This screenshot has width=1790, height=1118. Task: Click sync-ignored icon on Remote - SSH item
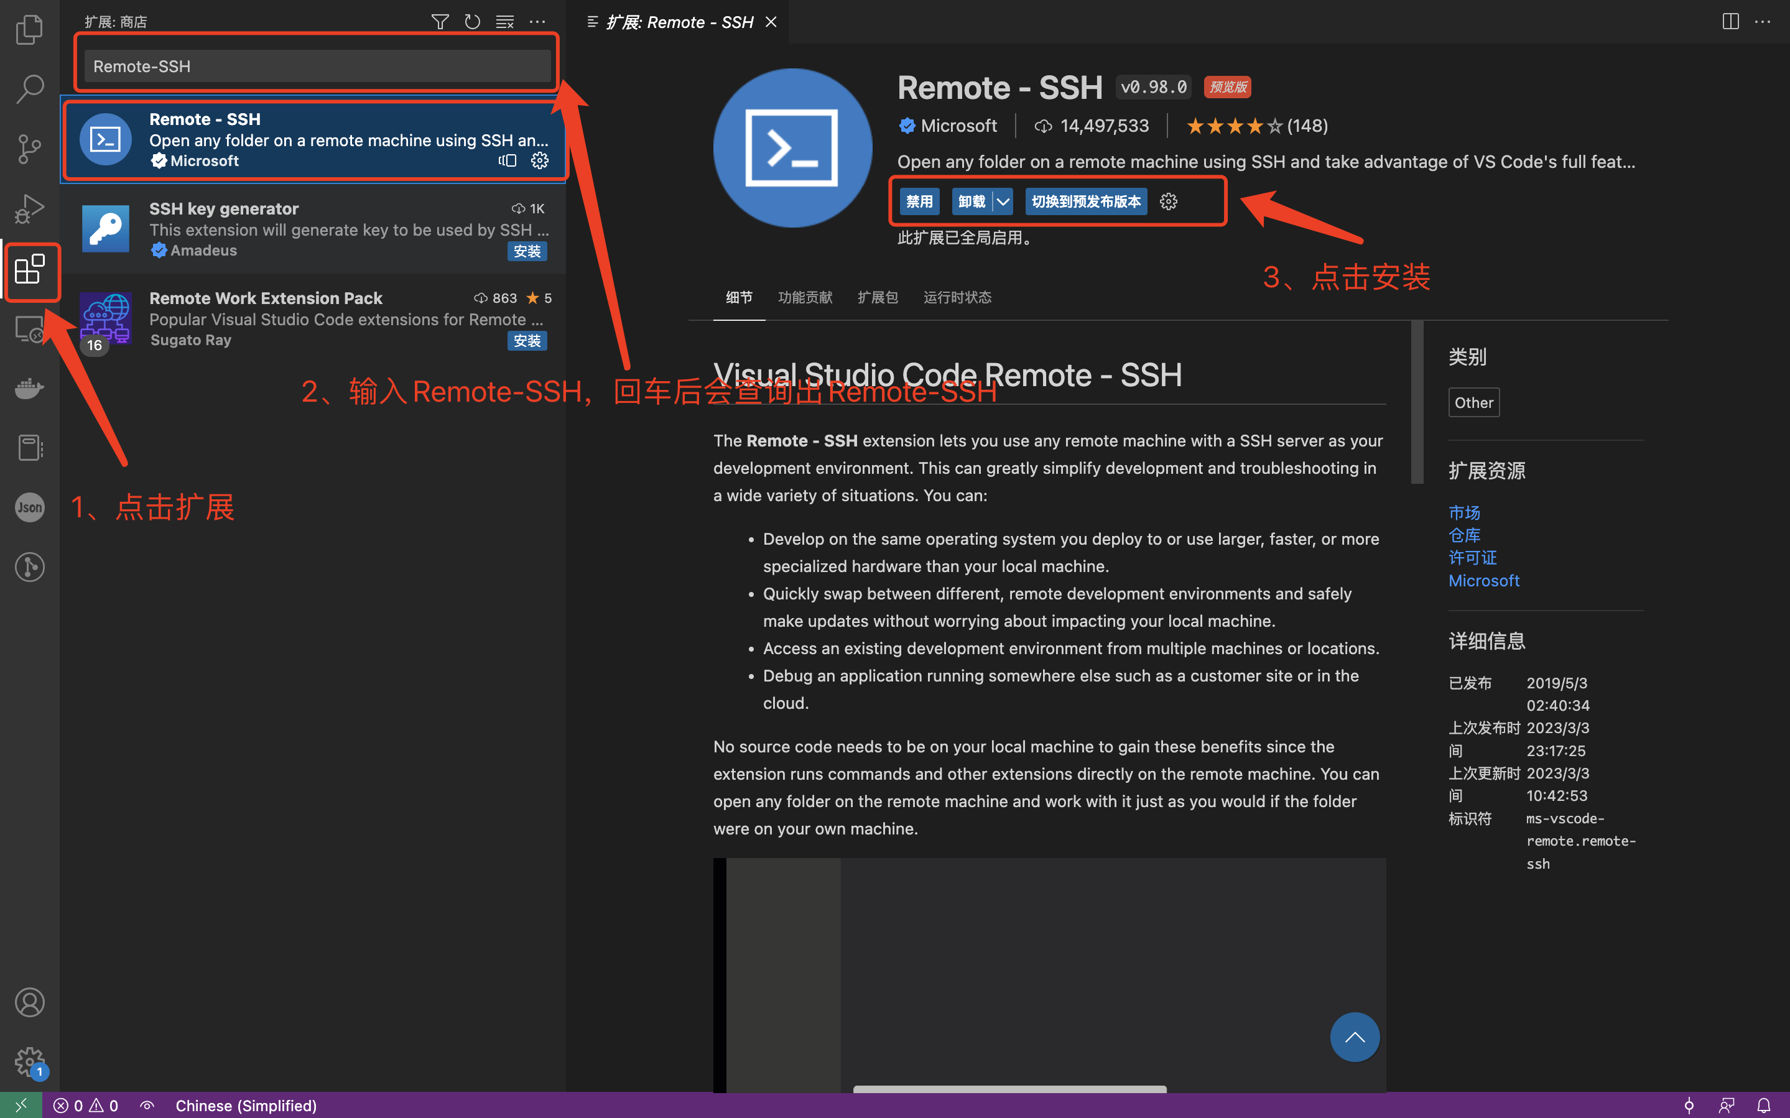tap(507, 160)
